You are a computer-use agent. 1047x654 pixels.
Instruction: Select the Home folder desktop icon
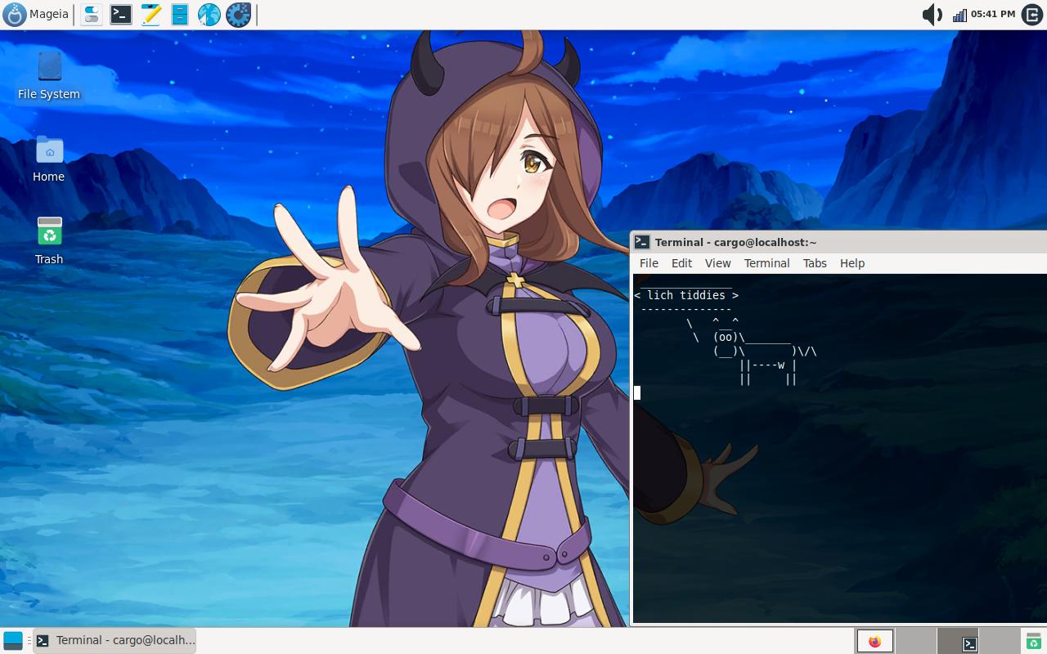pyautogui.click(x=49, y=159)
